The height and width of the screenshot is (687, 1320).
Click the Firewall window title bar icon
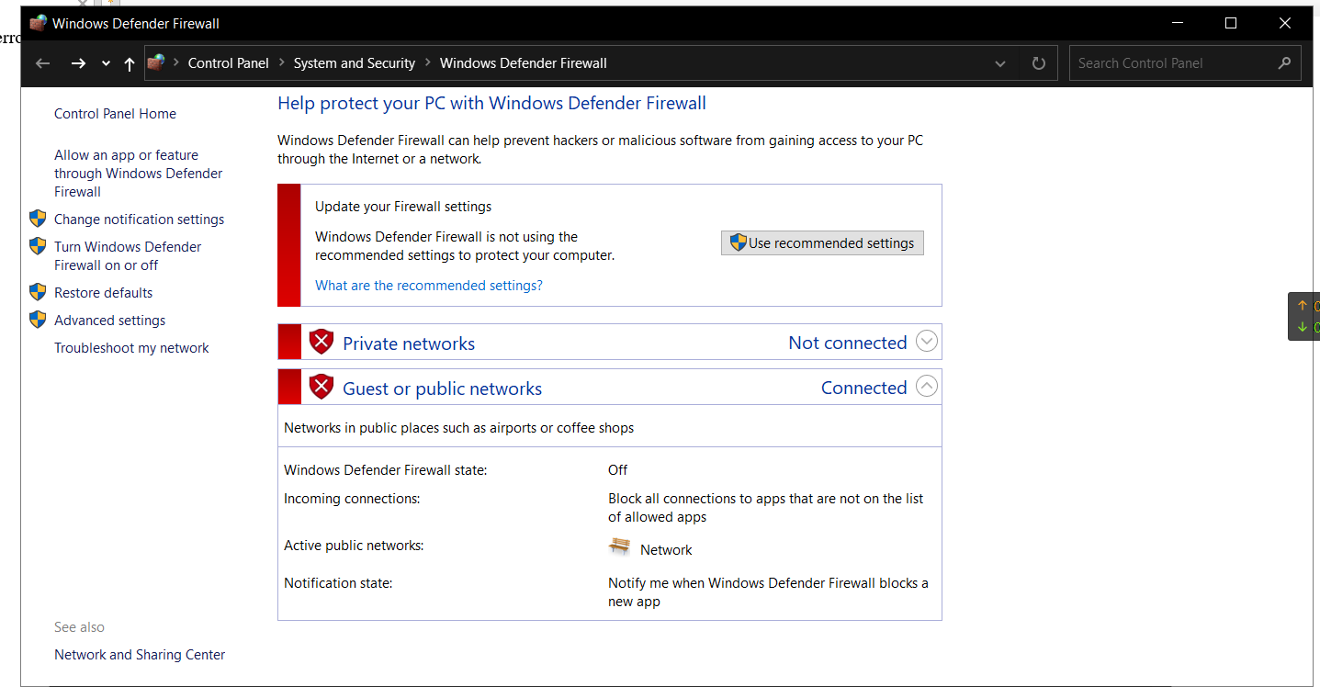(38, 23)
